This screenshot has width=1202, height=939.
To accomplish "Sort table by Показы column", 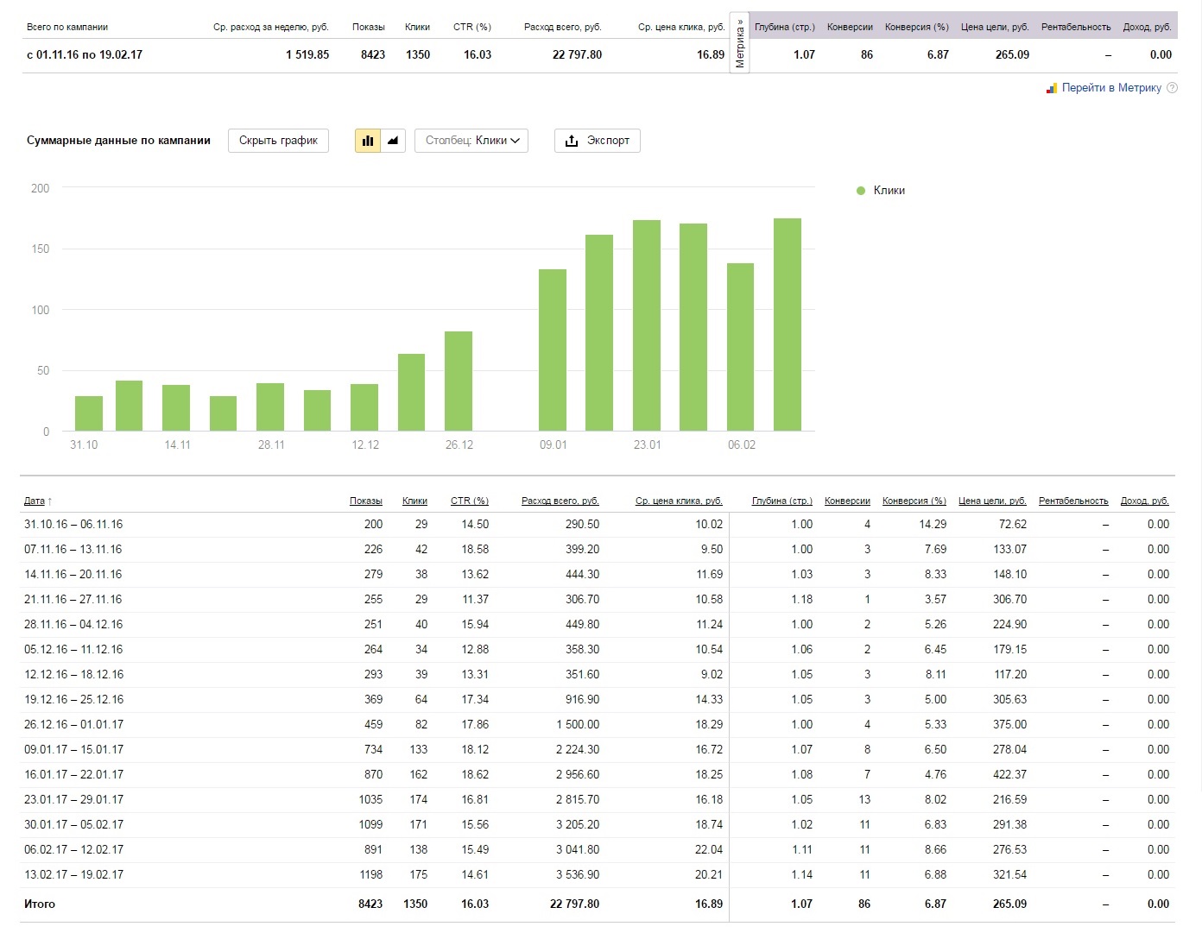I will [366, 501].
